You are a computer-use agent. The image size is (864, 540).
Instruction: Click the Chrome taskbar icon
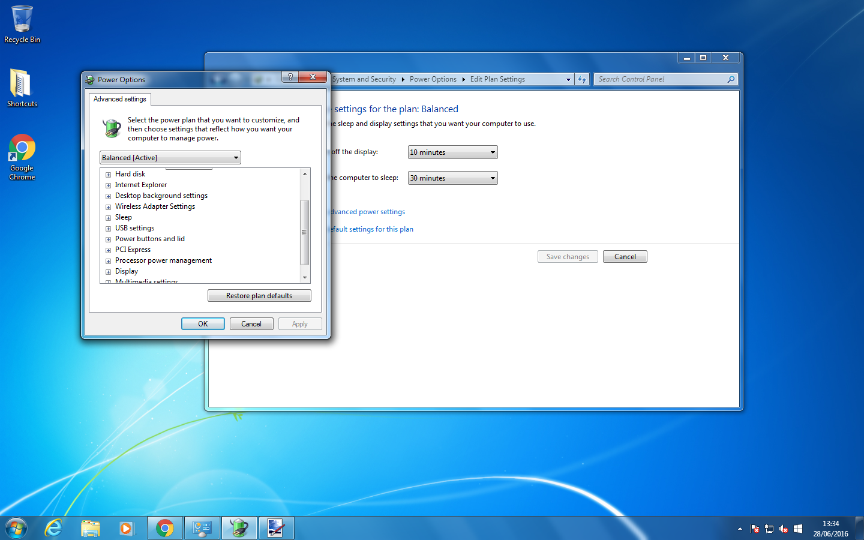(164, 528)
